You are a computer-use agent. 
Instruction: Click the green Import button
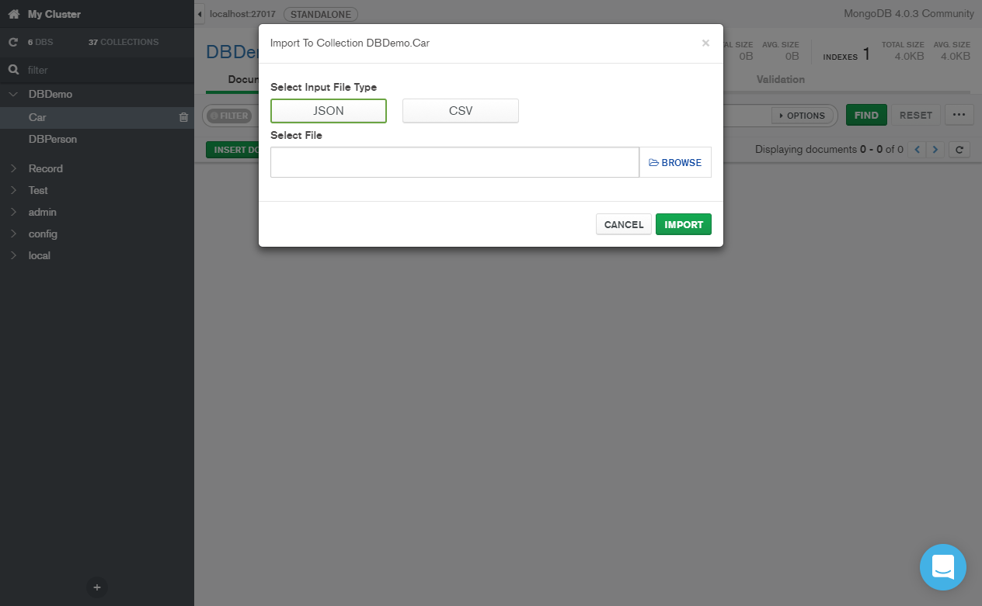coord(684,224)
